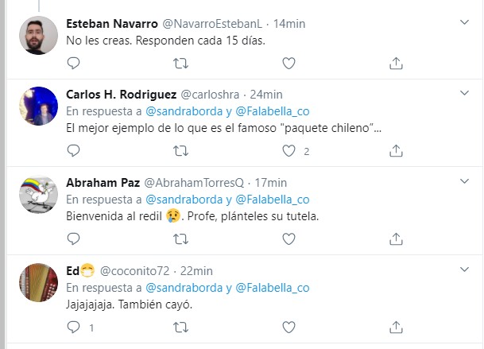
Task: Retweet the "paquete chileno" tweet
Action: pos(181,150)
